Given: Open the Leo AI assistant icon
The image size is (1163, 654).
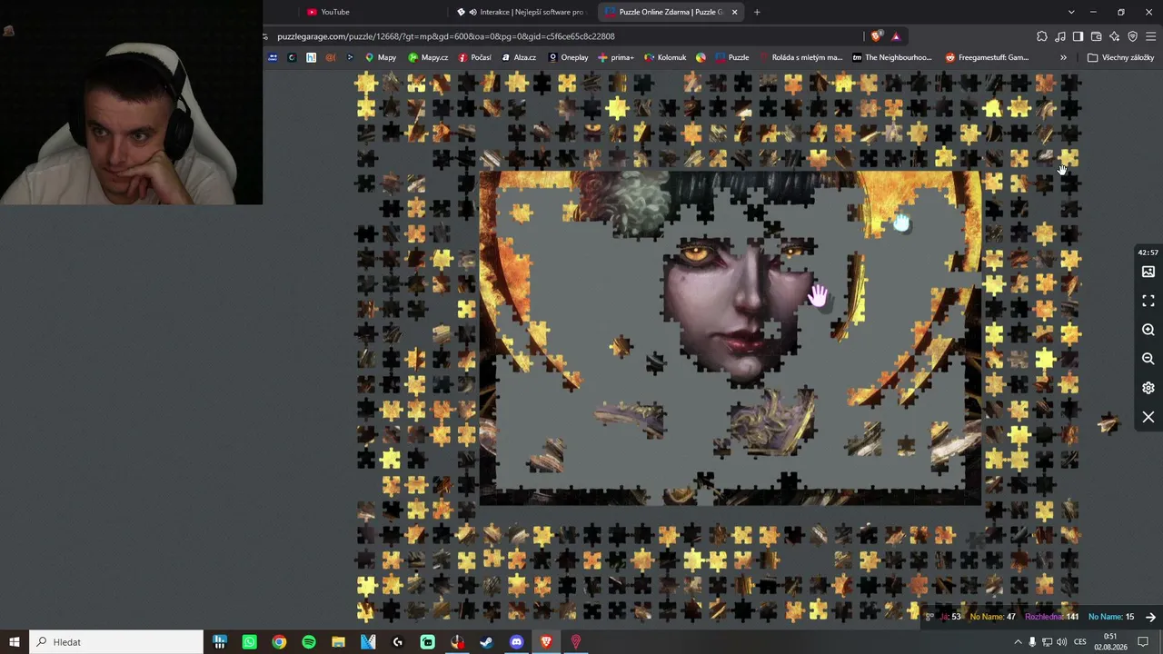Looking at the screenshot, I should (x=1114, y=36).
